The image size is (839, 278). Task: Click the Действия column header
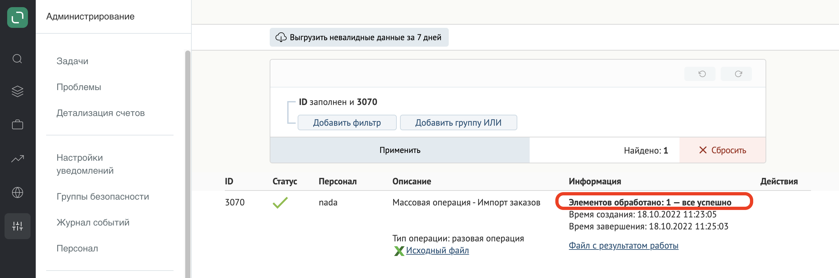coord(779,181)
